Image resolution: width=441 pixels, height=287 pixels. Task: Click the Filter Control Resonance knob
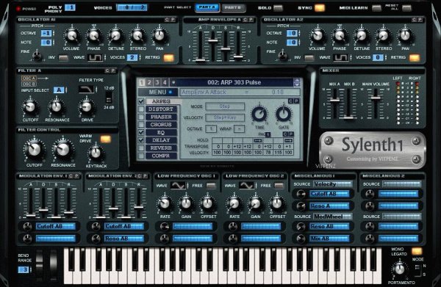pos(62,150)
